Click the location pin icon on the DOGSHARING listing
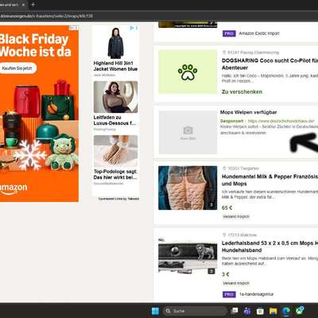This screenshot has height=318, width=318. pos(224,52)
